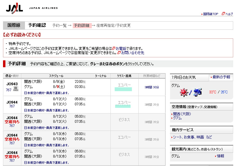Click the teal seat box for JO943
This screenshot has height=166, width=235.
(123, 89)
